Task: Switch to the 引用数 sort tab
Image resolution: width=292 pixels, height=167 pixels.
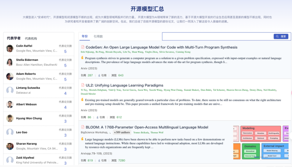Action: click(98, 37)
